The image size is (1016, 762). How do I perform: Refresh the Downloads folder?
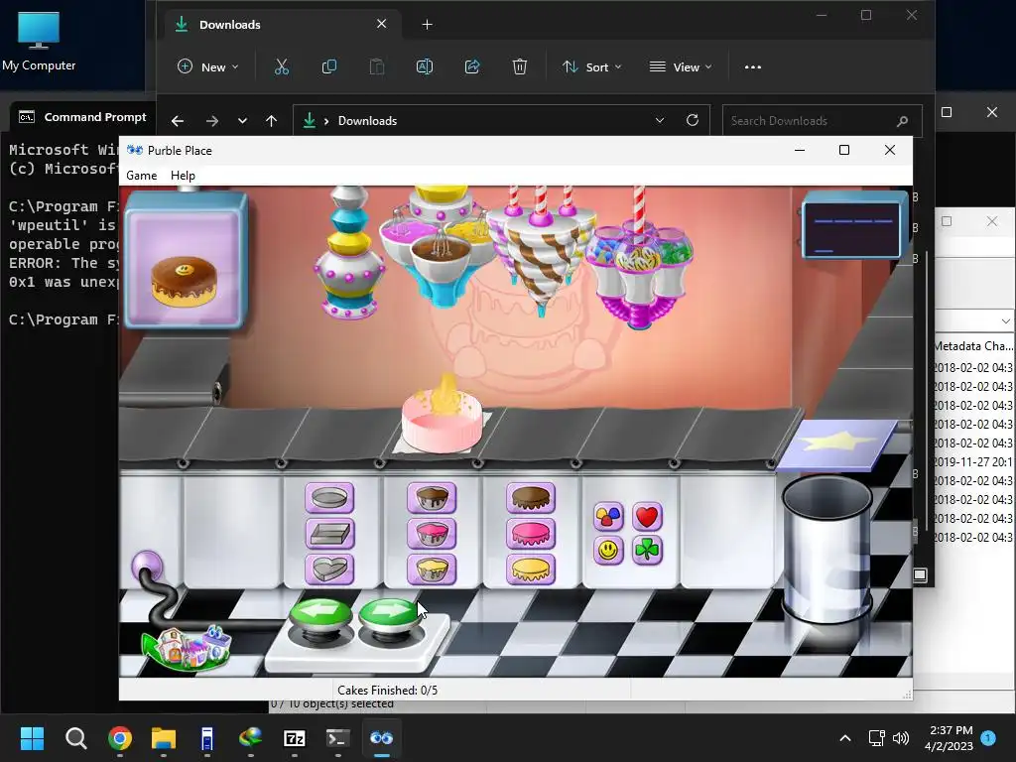(x=692, y=120)
